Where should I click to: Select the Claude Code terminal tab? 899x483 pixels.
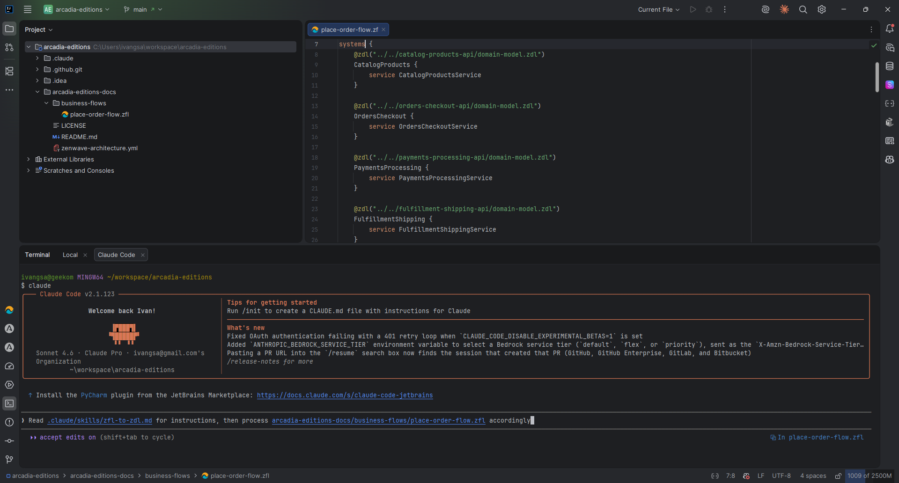click(117, 255)
